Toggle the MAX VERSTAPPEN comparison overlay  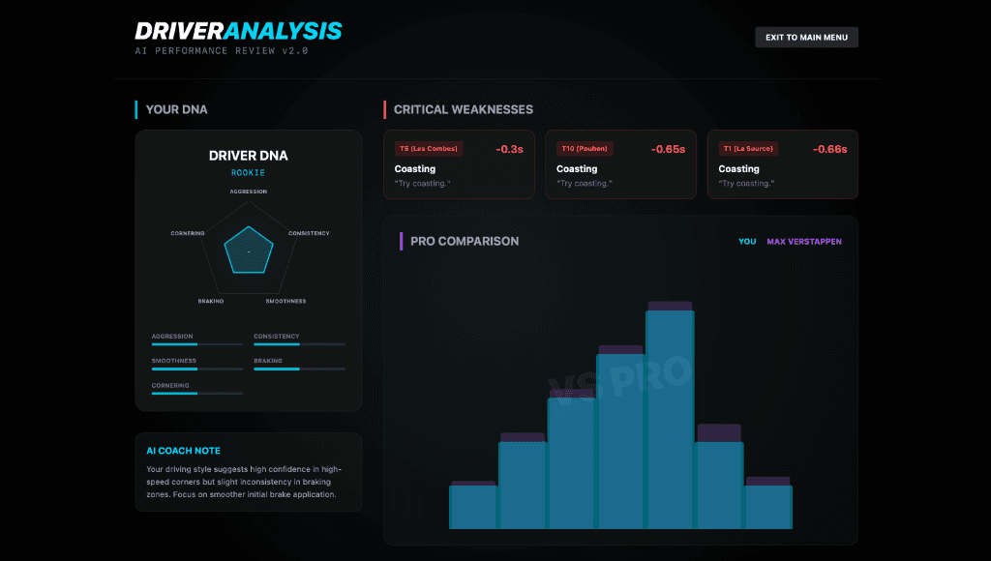804,241
